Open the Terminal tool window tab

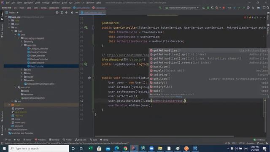[x=54, y=140]
